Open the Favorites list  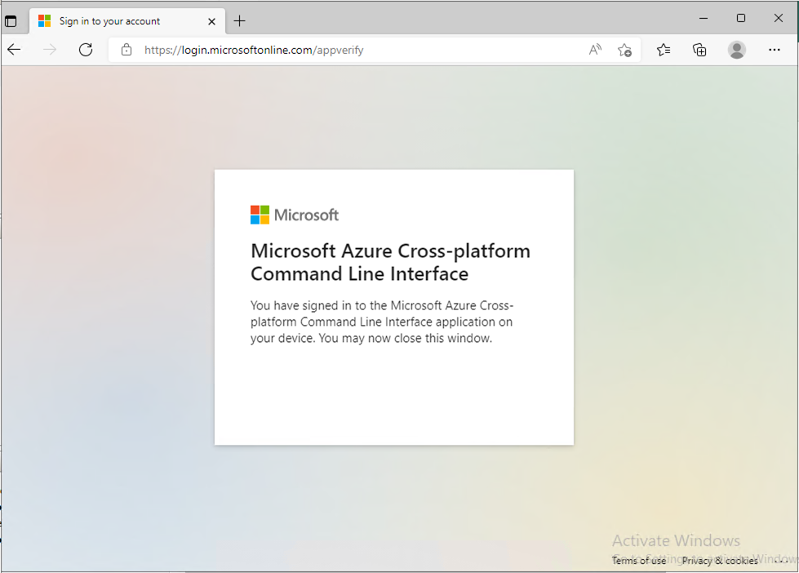[664, 50]
